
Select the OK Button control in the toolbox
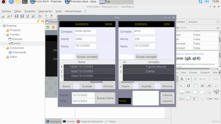[209, 86]
